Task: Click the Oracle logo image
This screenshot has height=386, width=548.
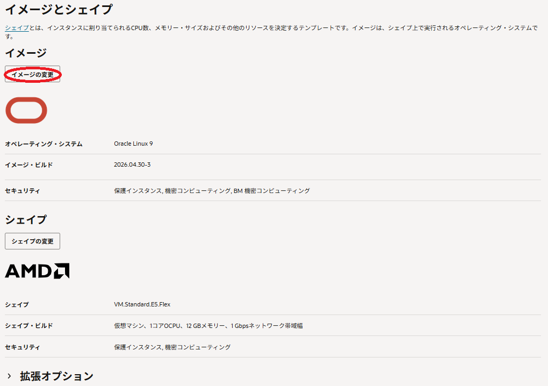Action: (26, 110)
